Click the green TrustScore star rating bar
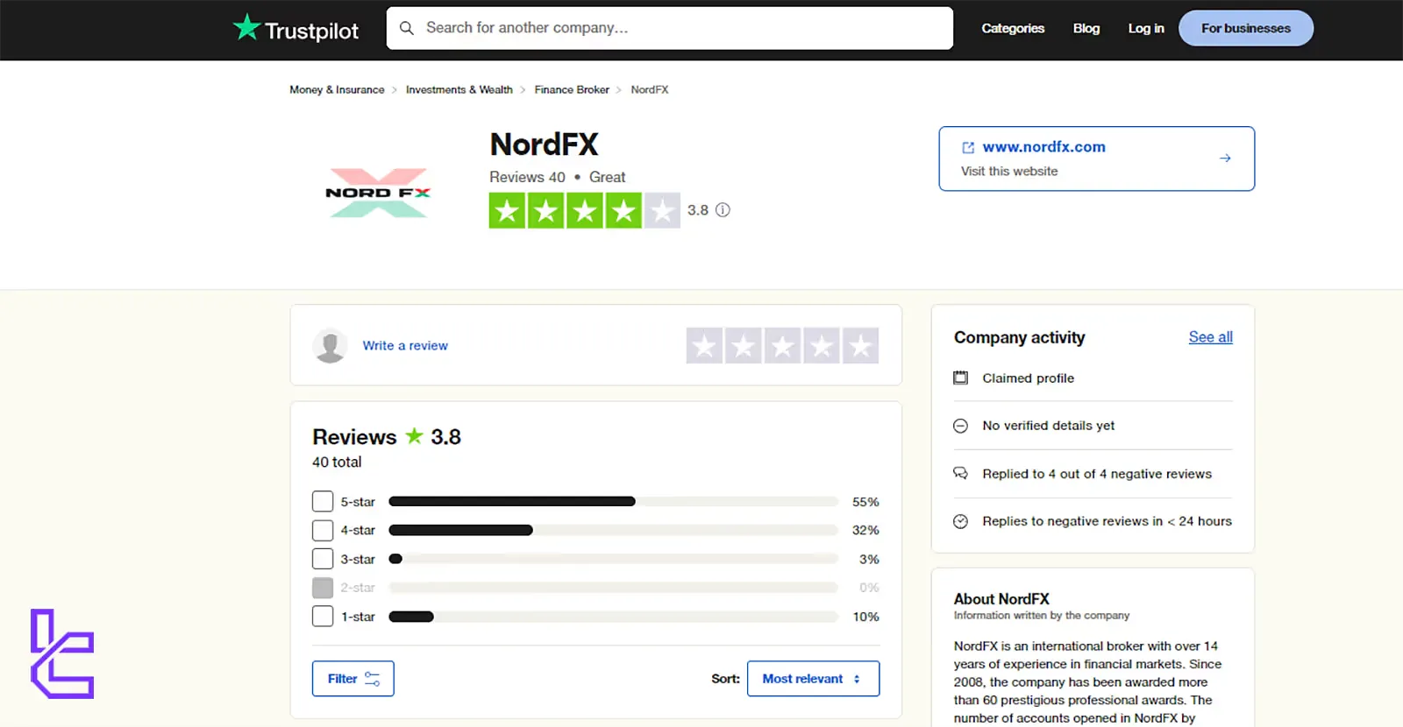 coord(585,210)
